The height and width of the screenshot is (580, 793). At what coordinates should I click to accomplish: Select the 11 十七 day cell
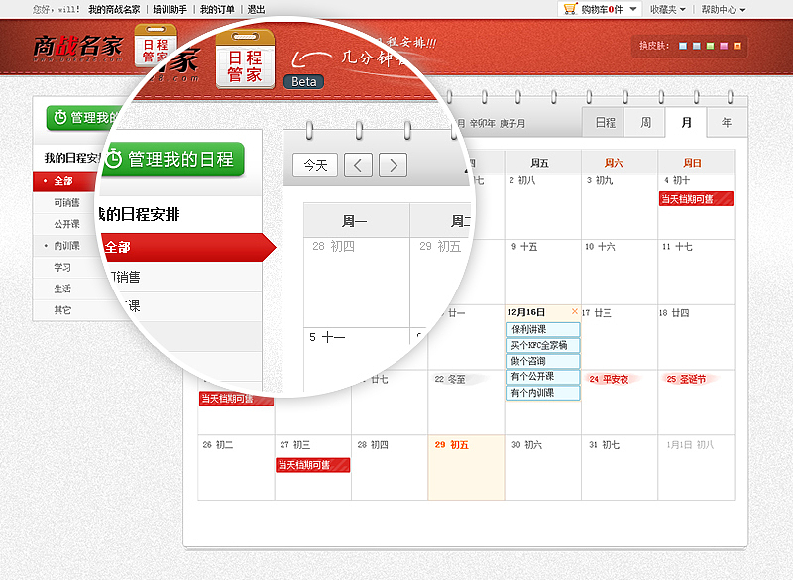point(696,272)
